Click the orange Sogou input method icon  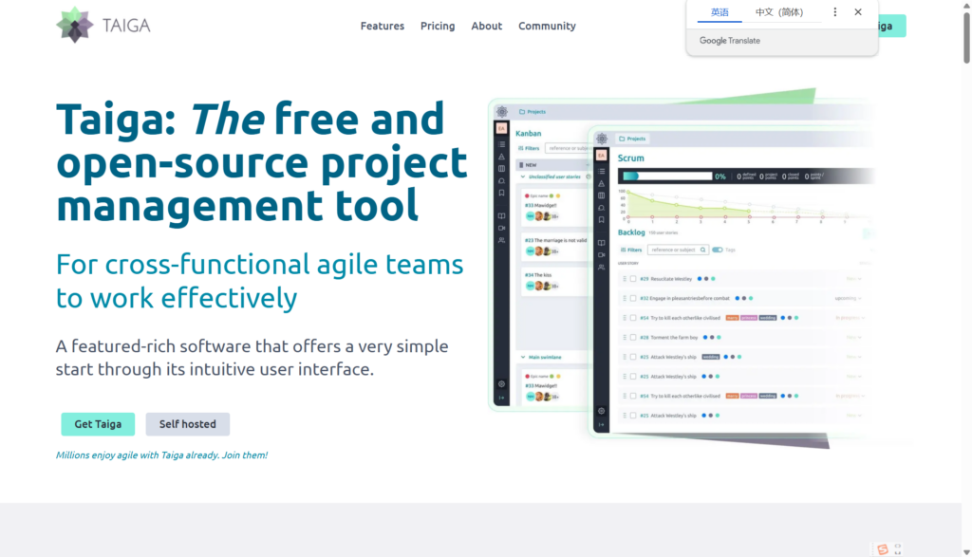883,548
